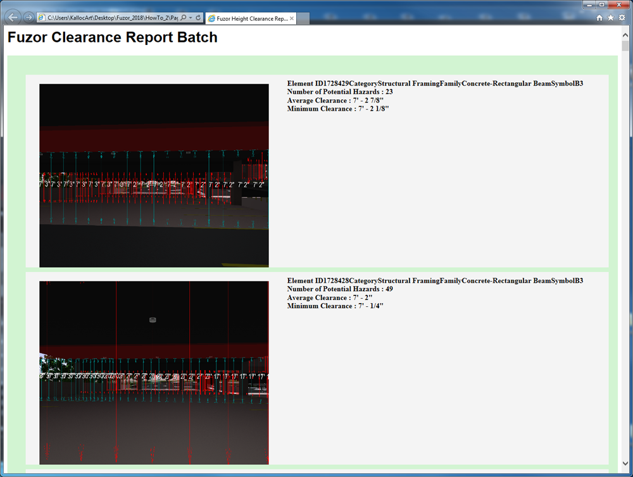633x477 pixels.
Task: Open the browser Home icon
Action: point(599,18)
